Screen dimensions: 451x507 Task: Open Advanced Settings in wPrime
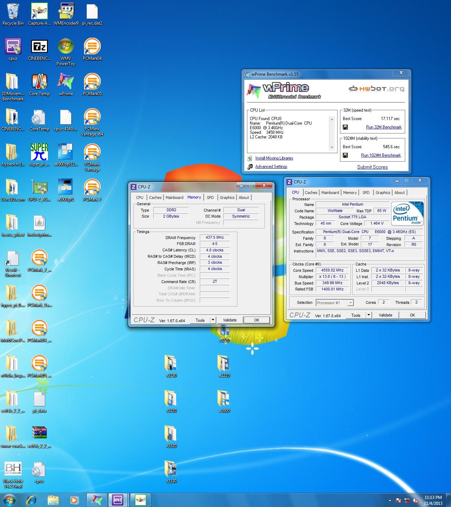pos(271,167)
